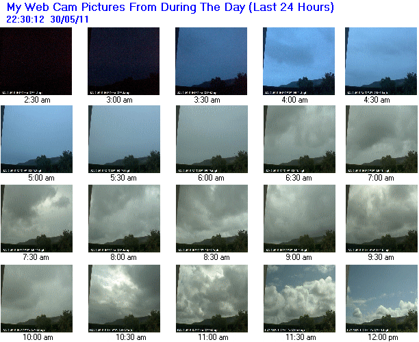Open the 8:00 am webcam picture
Screen dimensions: 419x342
(124, 218)
